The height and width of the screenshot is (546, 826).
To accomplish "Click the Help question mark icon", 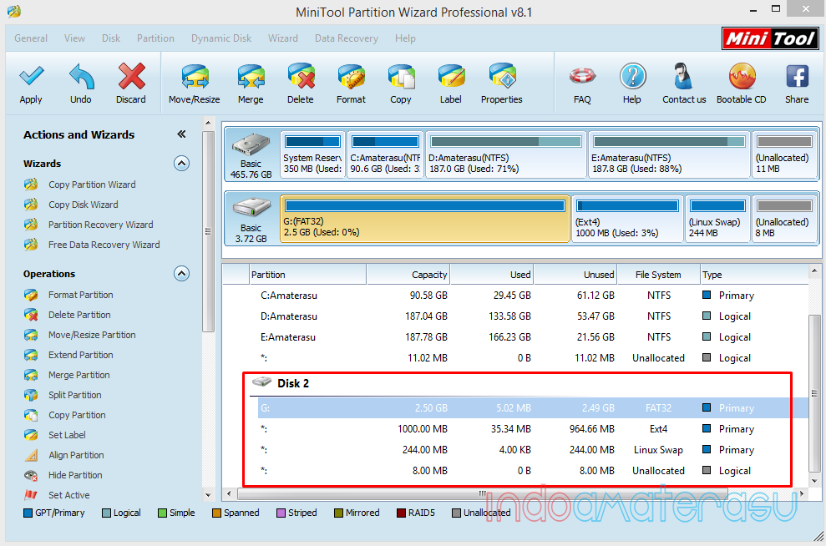I will click(x=632, y=76).
